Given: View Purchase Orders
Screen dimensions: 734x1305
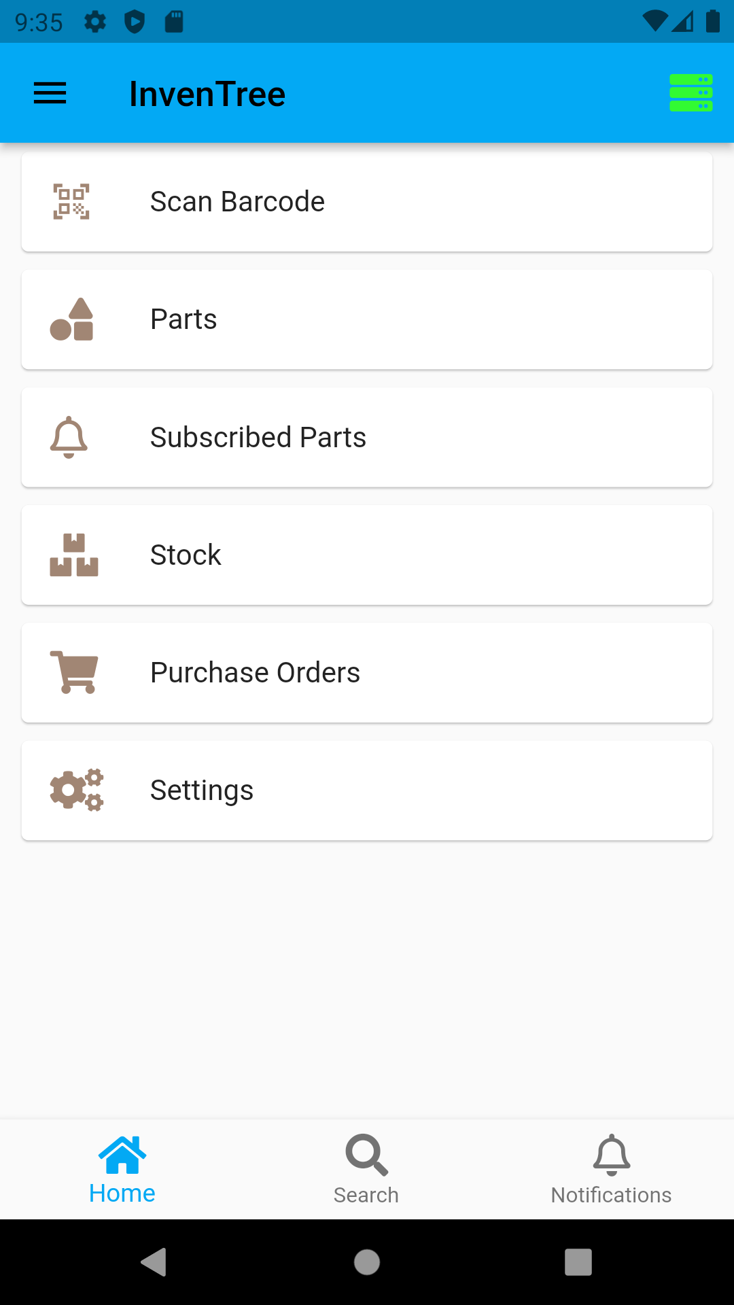Looking at the screenshot, I should pyautogui.click(x=367, y=673).
